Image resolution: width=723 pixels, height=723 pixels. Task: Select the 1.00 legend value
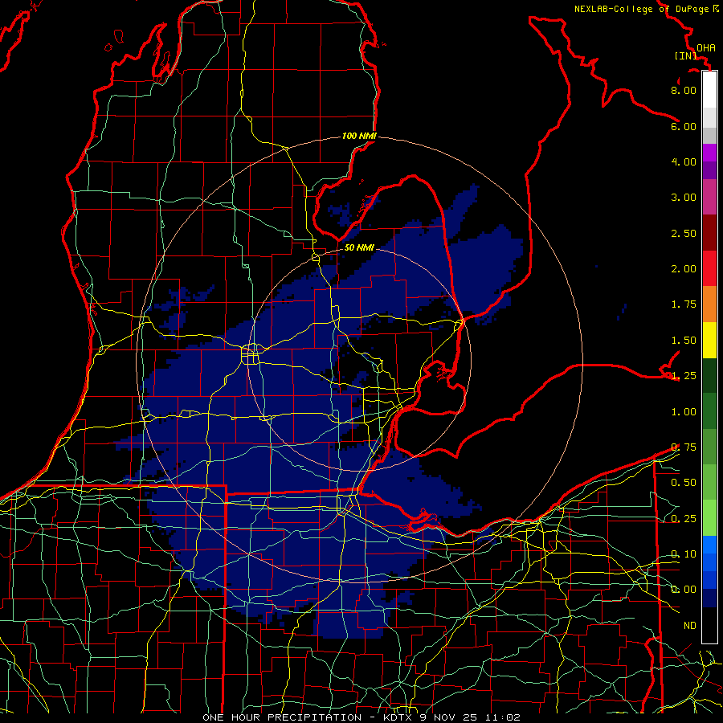(x=684, y=412)
